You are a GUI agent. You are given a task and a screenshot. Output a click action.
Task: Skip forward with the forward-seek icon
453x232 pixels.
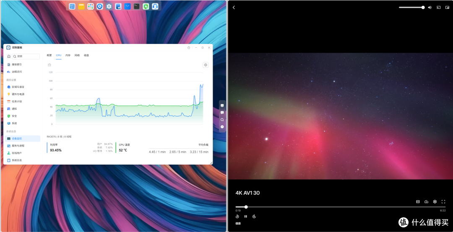pos(254,217)
